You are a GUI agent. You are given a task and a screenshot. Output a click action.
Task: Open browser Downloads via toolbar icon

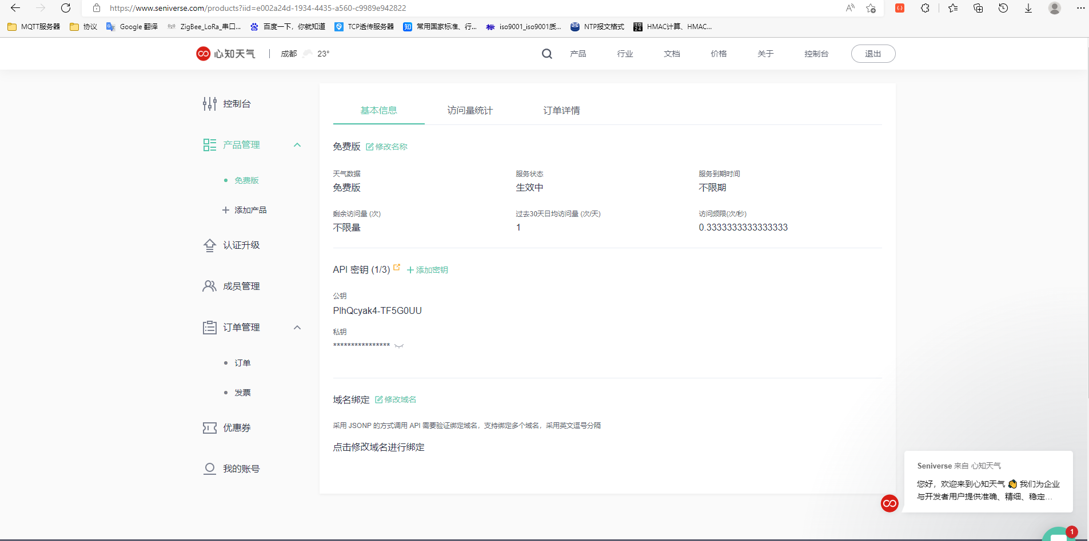point(1027,9)
